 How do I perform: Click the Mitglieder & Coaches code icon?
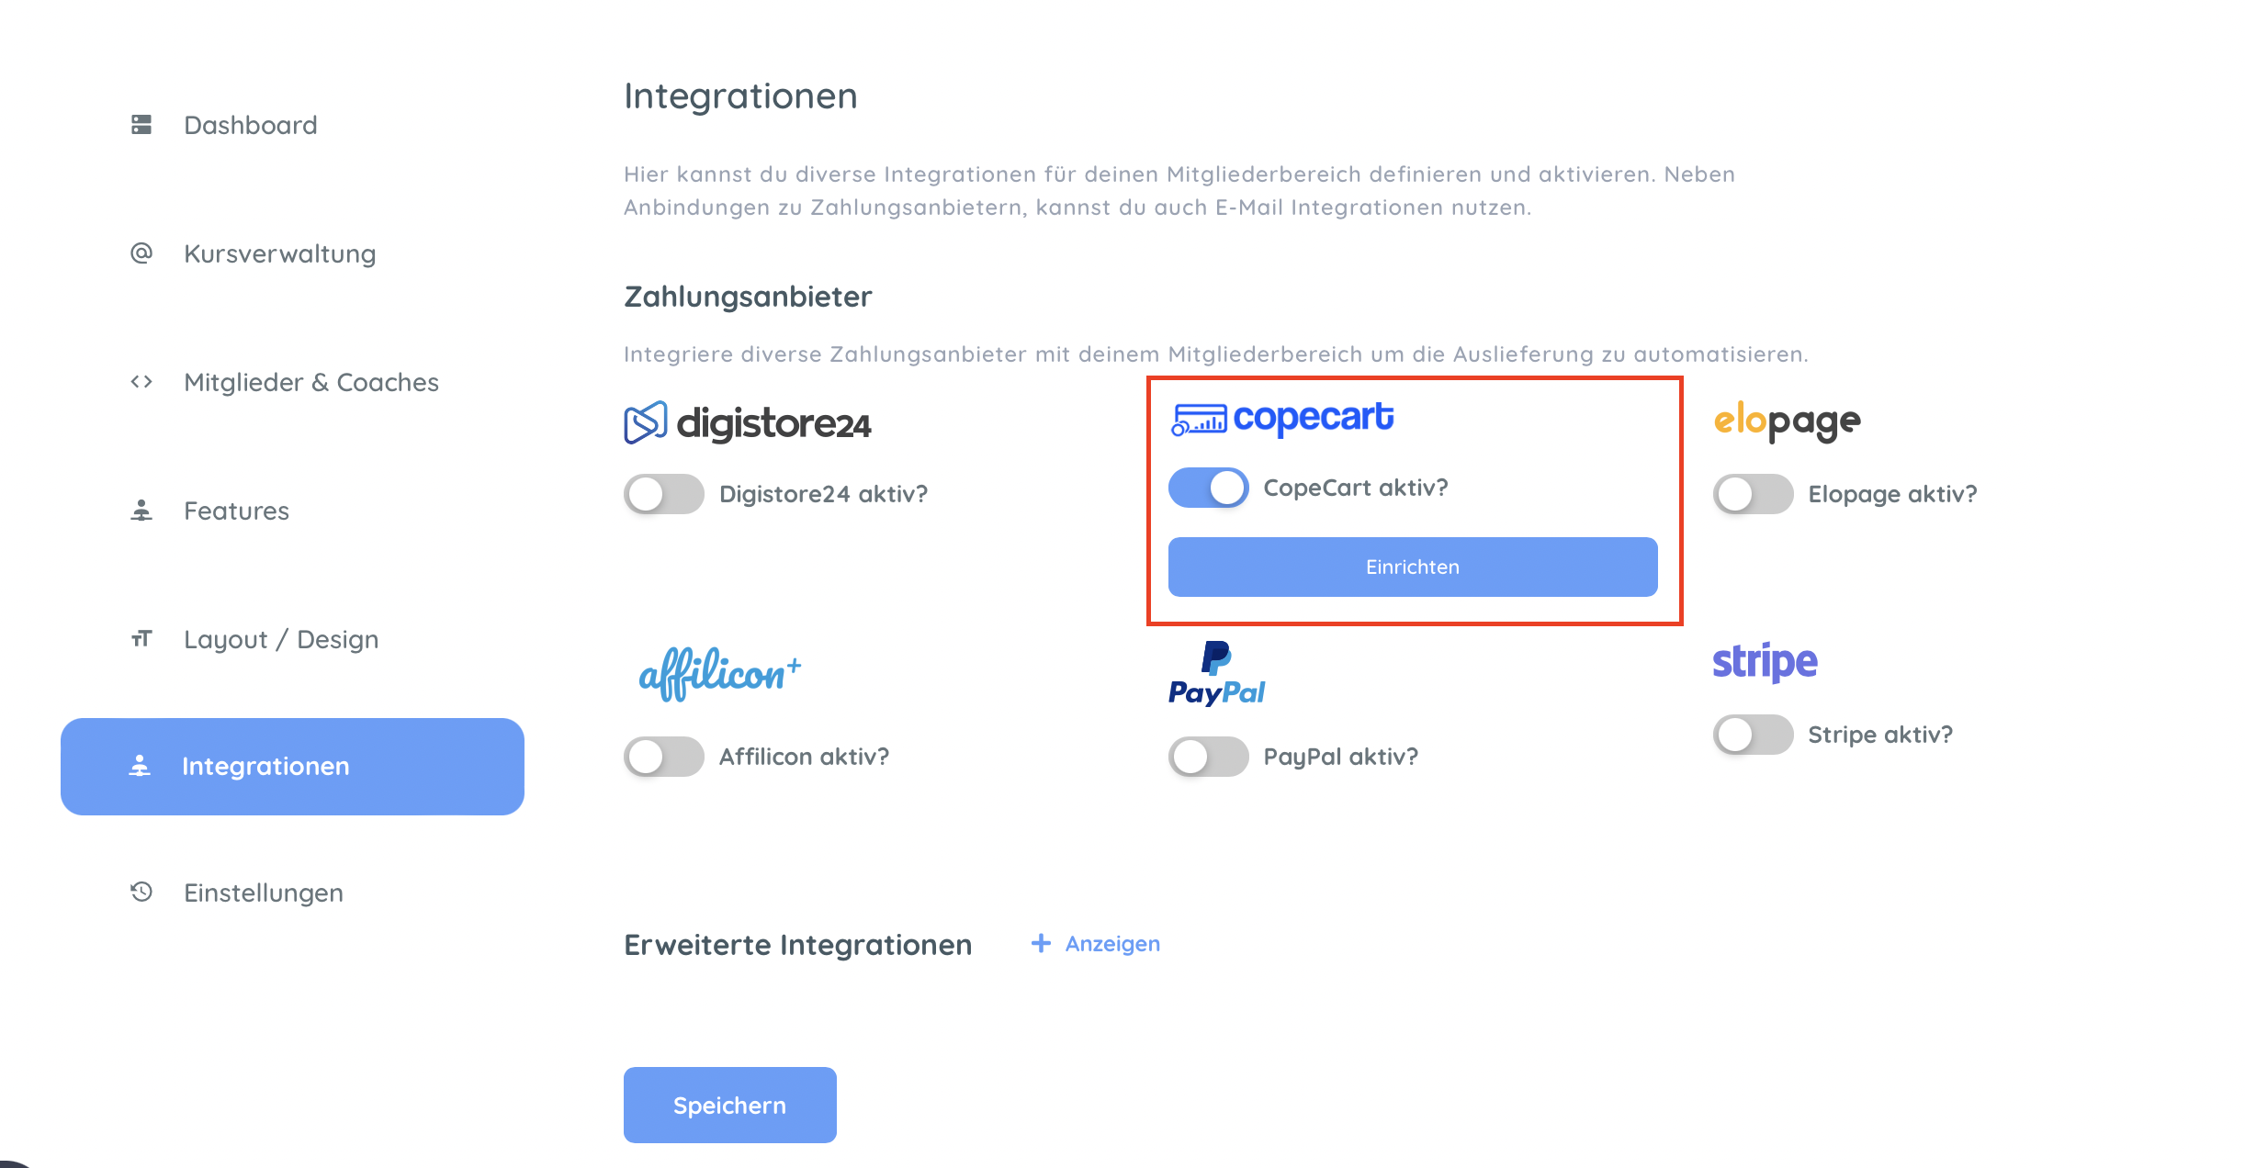(x=141, y=382)
